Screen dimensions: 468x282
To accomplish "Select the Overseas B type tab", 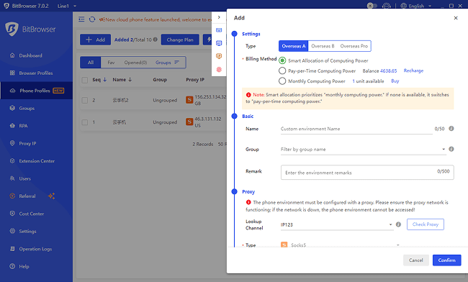I will click(323, 46).
